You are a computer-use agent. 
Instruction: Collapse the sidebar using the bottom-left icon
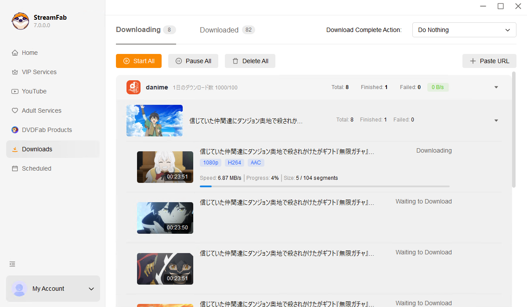[12, 264]
